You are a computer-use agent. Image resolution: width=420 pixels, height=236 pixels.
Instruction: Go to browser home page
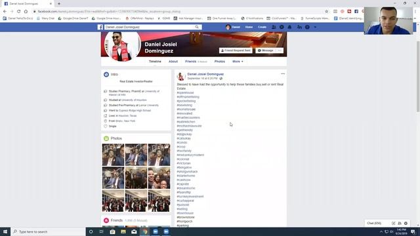click(26, 12)
